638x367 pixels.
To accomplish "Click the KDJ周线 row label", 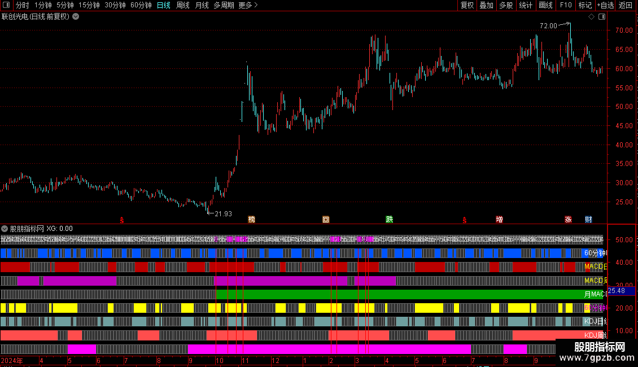I will tap(595, 335).
